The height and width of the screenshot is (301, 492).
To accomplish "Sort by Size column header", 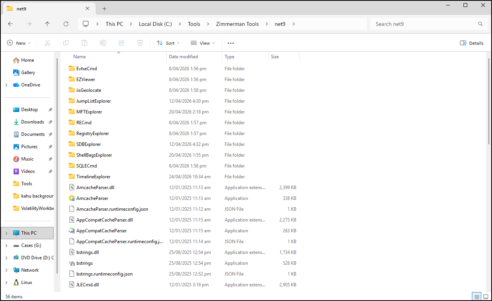I will [x=284, y=57].
